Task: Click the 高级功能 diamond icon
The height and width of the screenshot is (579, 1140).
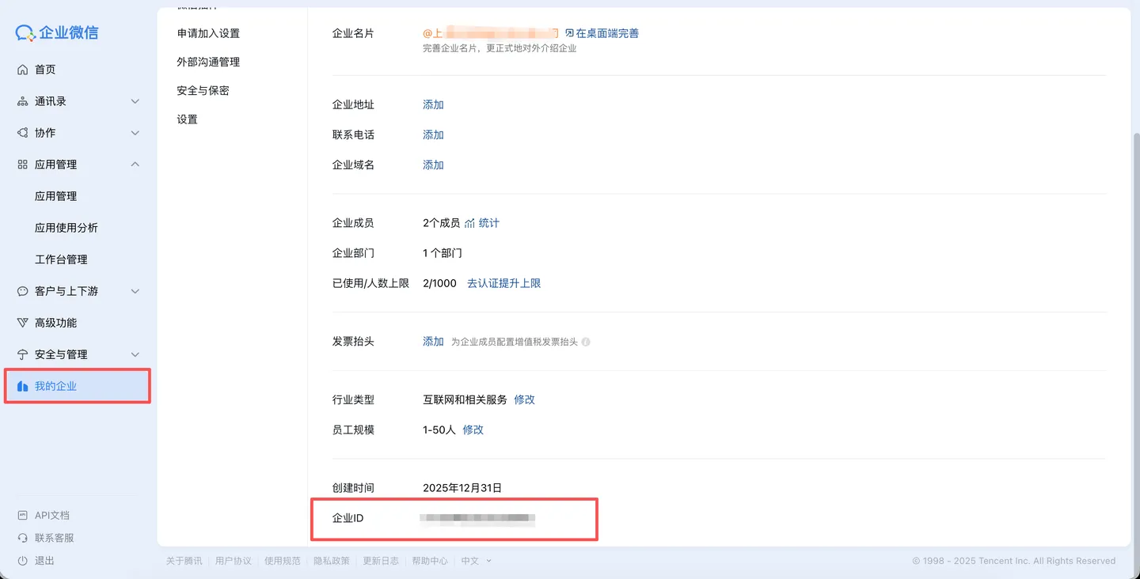Action: click(23, 323)
